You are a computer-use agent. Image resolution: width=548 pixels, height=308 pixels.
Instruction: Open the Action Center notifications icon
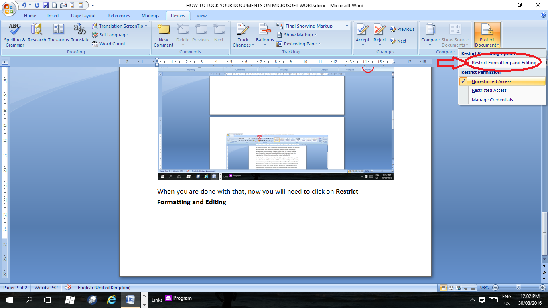482,300
